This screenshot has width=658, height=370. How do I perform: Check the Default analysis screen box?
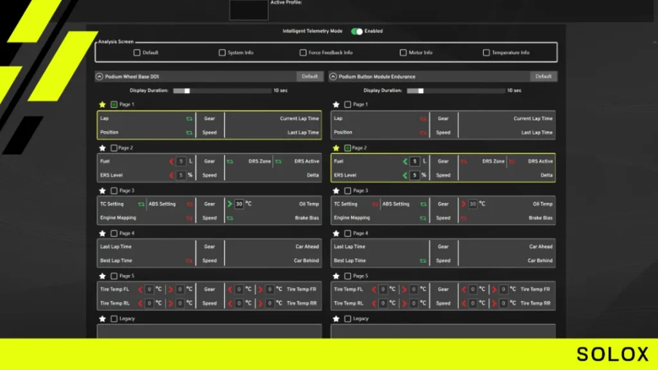(137, 53)
